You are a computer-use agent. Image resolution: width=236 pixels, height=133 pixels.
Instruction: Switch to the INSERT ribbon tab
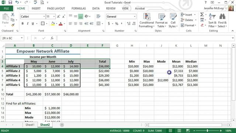[36, 8]
